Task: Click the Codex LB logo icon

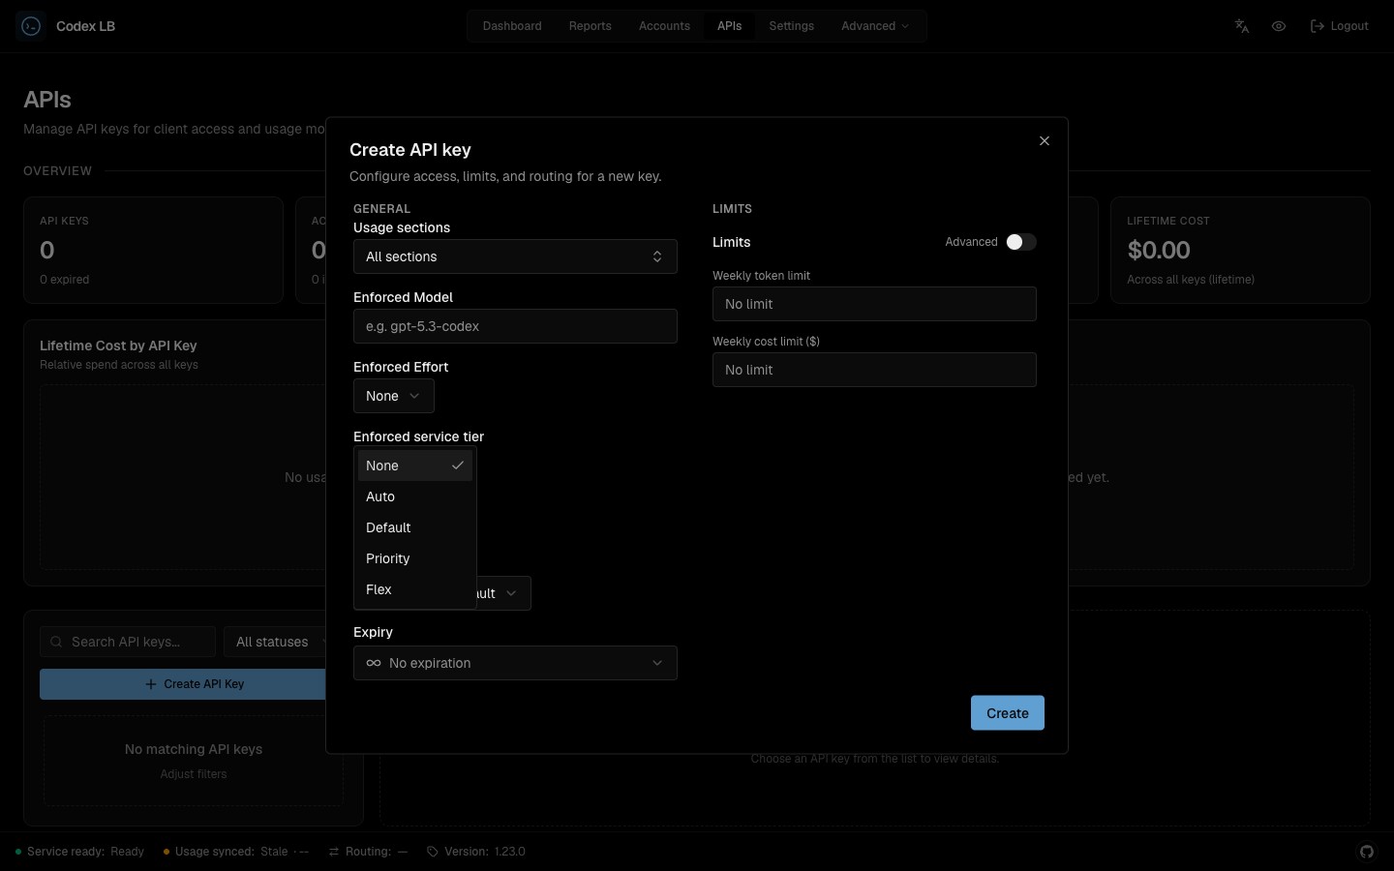Action: (31, 26)
